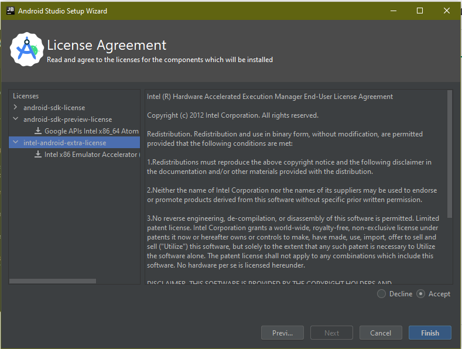The image size is (462, 349).
Task: Close the Android Studio Setup Wizard
Action: (x=447, y=11)
